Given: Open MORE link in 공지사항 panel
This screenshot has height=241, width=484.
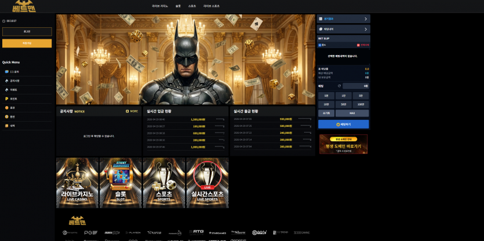Looking at the screenshot, I should click(134, 111).
